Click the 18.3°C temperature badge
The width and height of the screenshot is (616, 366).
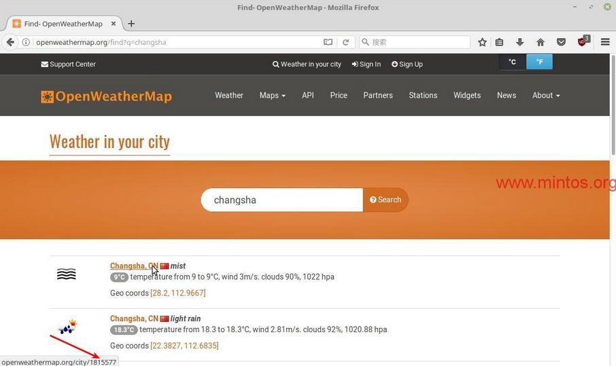(x=124, y=330)
